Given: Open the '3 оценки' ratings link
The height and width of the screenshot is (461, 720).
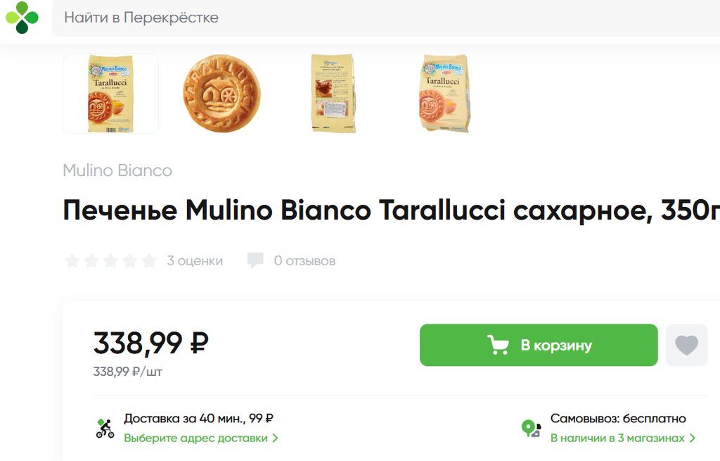Looking at the screenshot, I should (x=195, y=261).
